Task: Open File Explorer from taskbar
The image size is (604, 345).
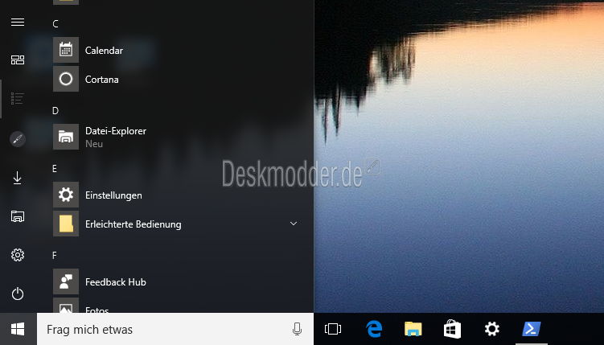Action: (413, 329)
